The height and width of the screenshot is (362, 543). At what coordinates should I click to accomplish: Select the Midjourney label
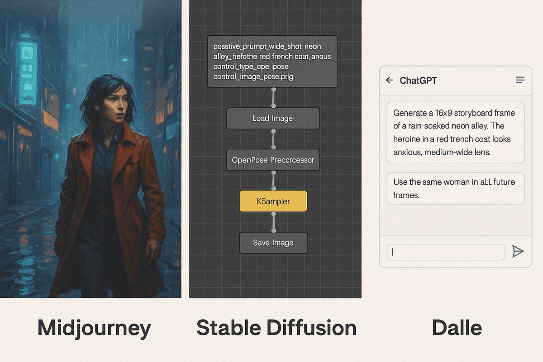point(94,328)
